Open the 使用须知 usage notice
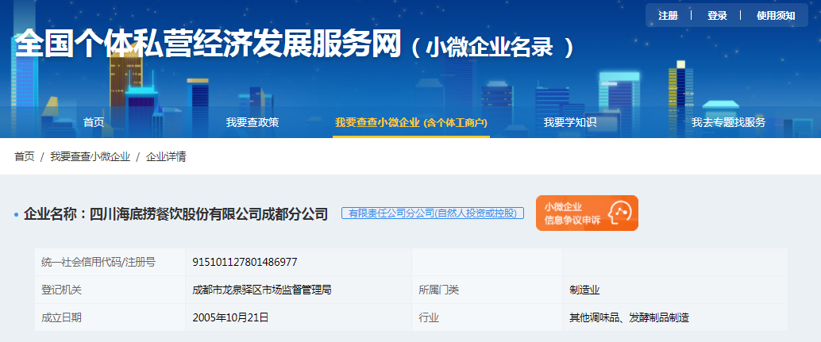This screenshot has width=821, height=342. 776,16
